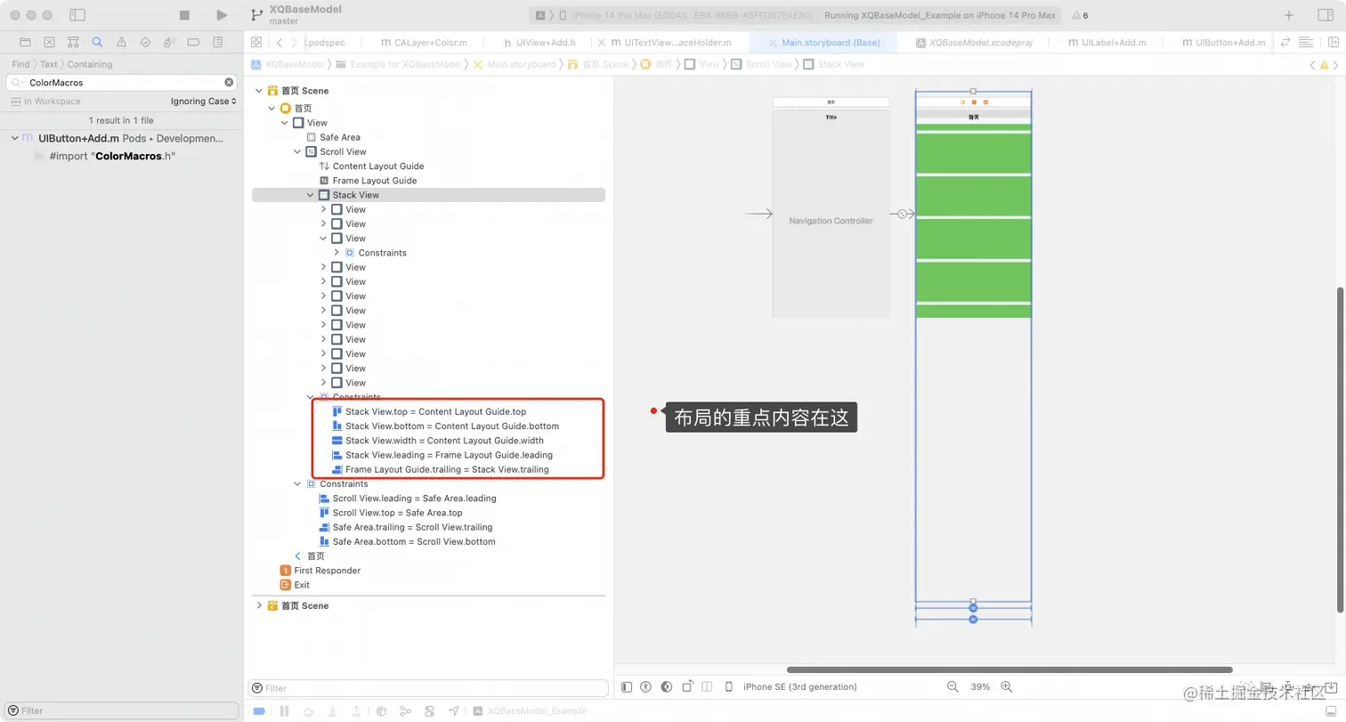Go back with the editor's left arrow
The image size is (1346, 722).
[x=280, y=42]
